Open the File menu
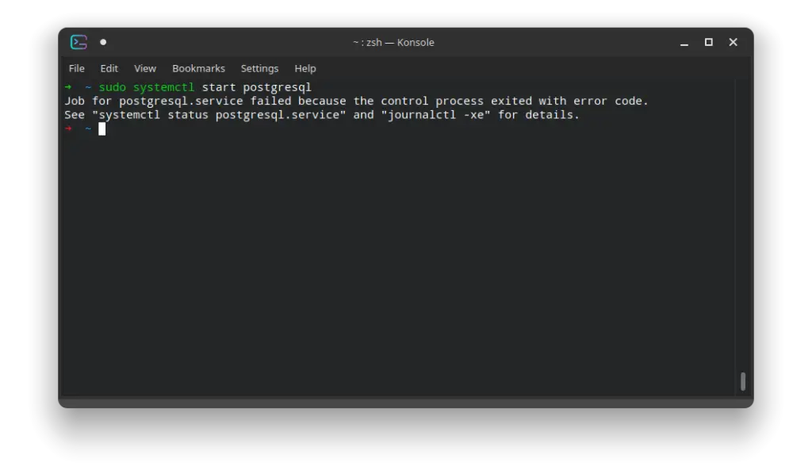This screenshot has height=474, width=812. tap(76, 68)
